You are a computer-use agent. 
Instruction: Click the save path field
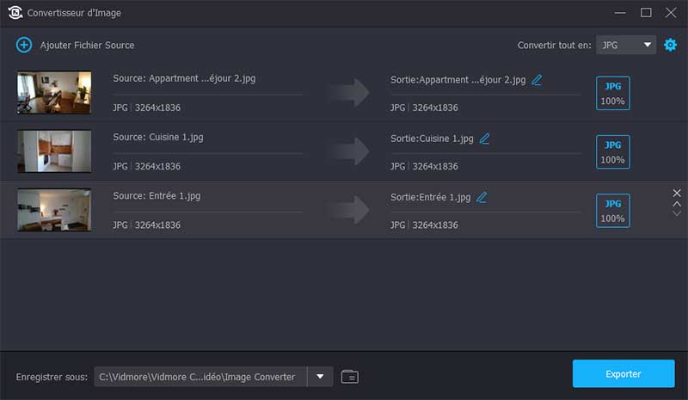coord(200,376)
